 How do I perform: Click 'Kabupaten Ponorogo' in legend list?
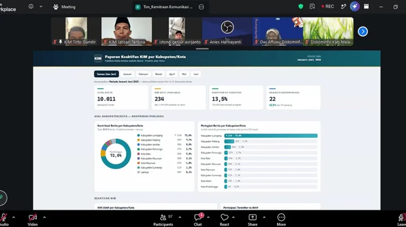[152, 149]
